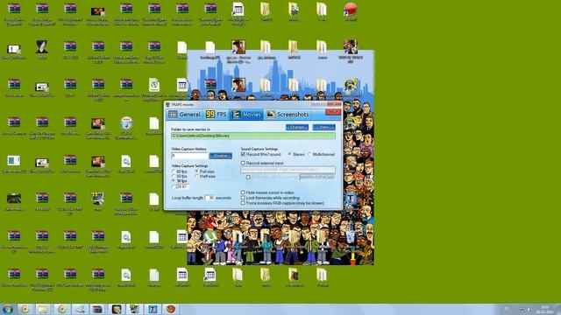Open the FPS tab in Fraps
The image size is (561, 315).
click(217, 115)
